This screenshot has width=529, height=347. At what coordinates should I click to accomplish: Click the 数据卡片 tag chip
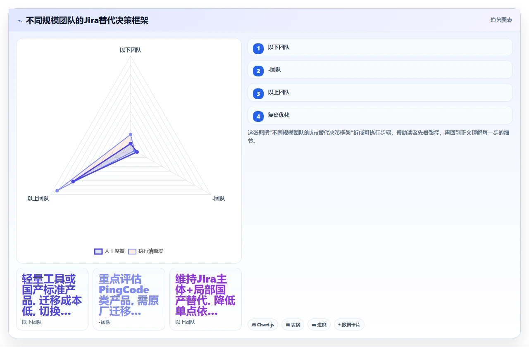click(x=349, y=325)
